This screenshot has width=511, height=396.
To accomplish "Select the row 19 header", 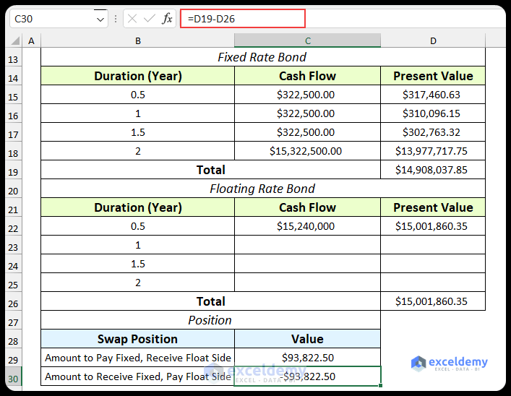I will point(12,171).
